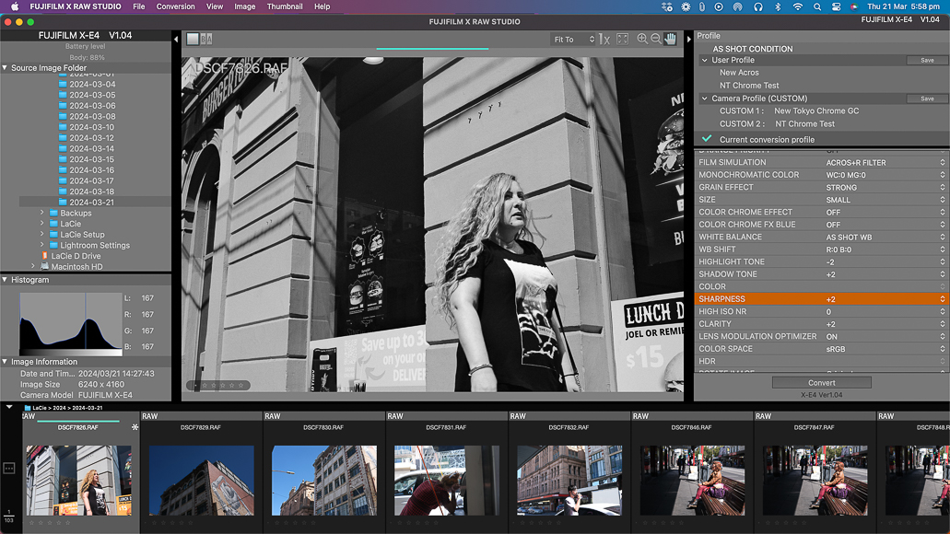
Task: Open the Fit To zoom dropdown
Action: [x=574, y=40]
